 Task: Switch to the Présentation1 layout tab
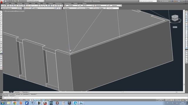[x=17, y=92]
